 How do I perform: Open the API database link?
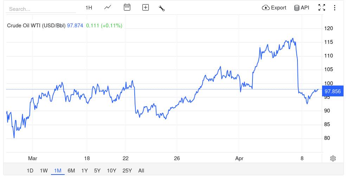(302, 8)
